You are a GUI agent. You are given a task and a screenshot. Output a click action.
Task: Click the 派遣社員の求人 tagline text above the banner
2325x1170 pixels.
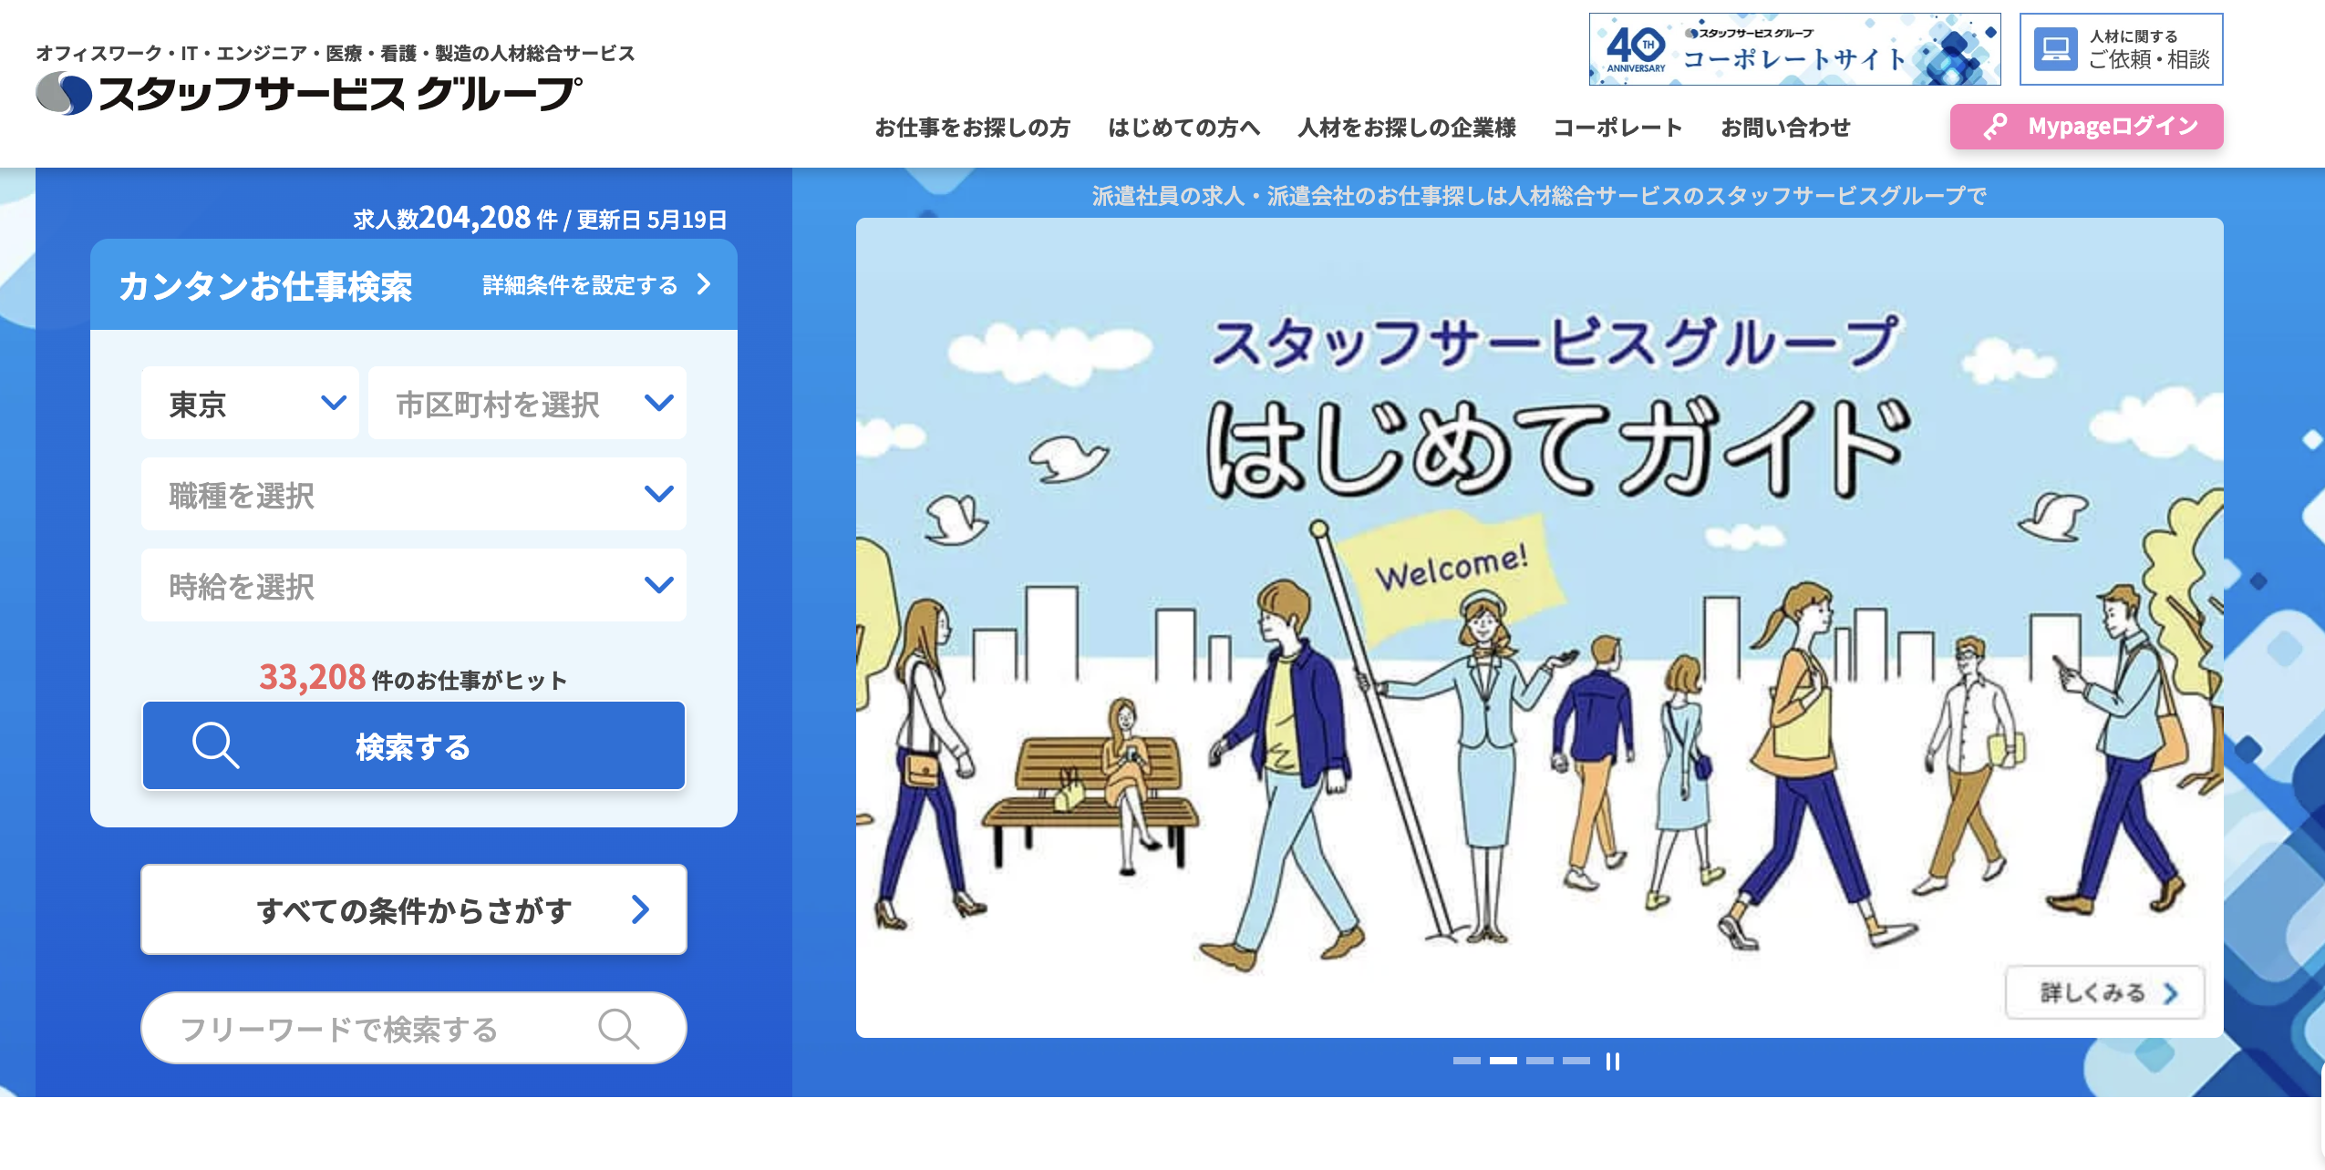[1539, 195]
